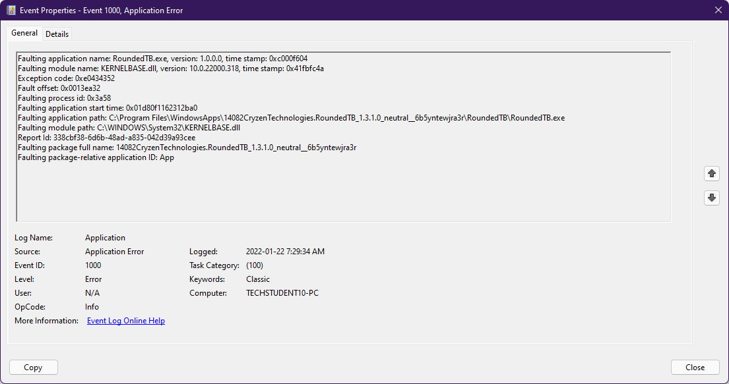Click the Logged value '2022-01-22 7:29:34 AM'
The image size is (729, 384).
click(x=286, y=252)
